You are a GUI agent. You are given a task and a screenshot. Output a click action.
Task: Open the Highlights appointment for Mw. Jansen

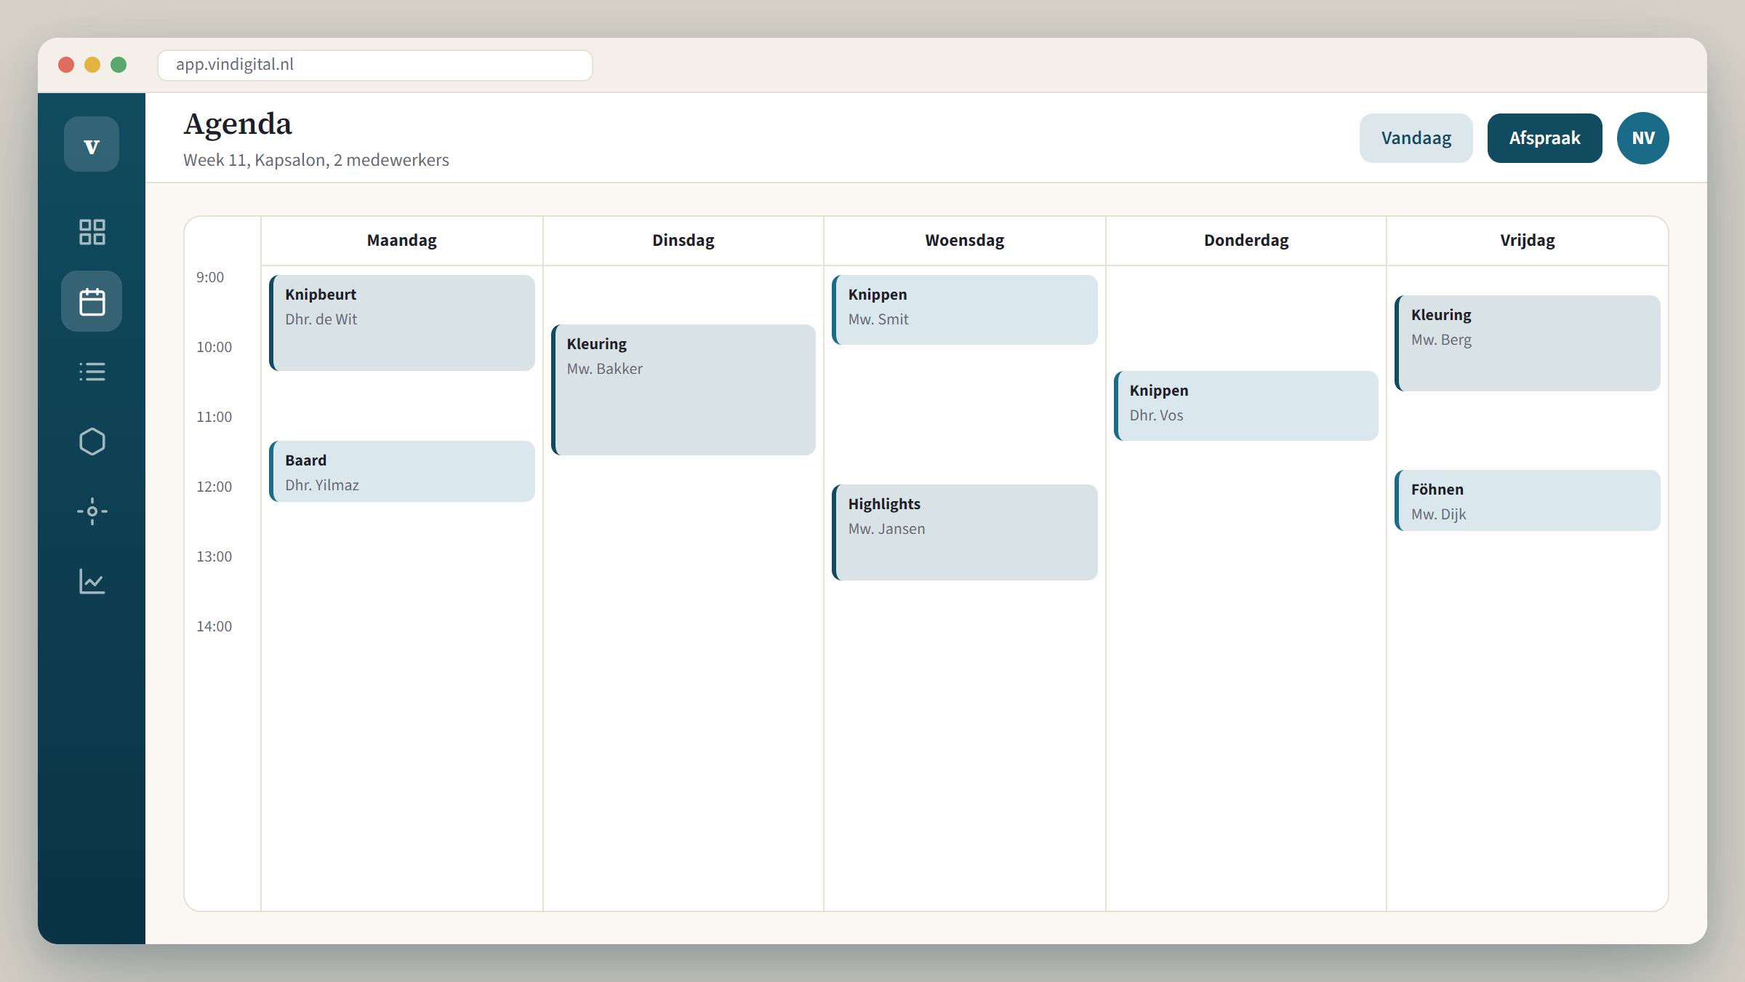965,532
